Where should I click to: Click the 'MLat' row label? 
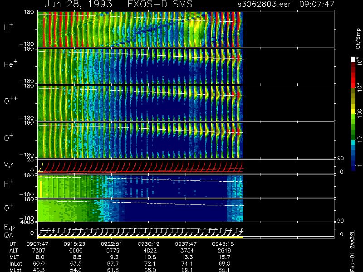(x=15, y=270)
